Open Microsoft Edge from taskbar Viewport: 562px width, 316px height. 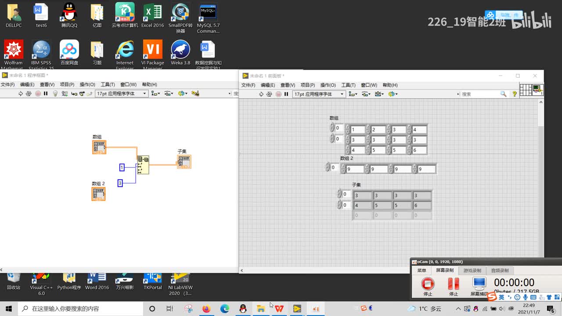tap(224, 309)
